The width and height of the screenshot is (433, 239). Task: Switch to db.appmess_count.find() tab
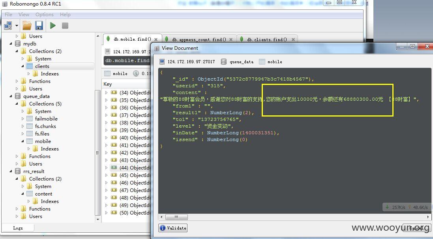tap(199, 40)
